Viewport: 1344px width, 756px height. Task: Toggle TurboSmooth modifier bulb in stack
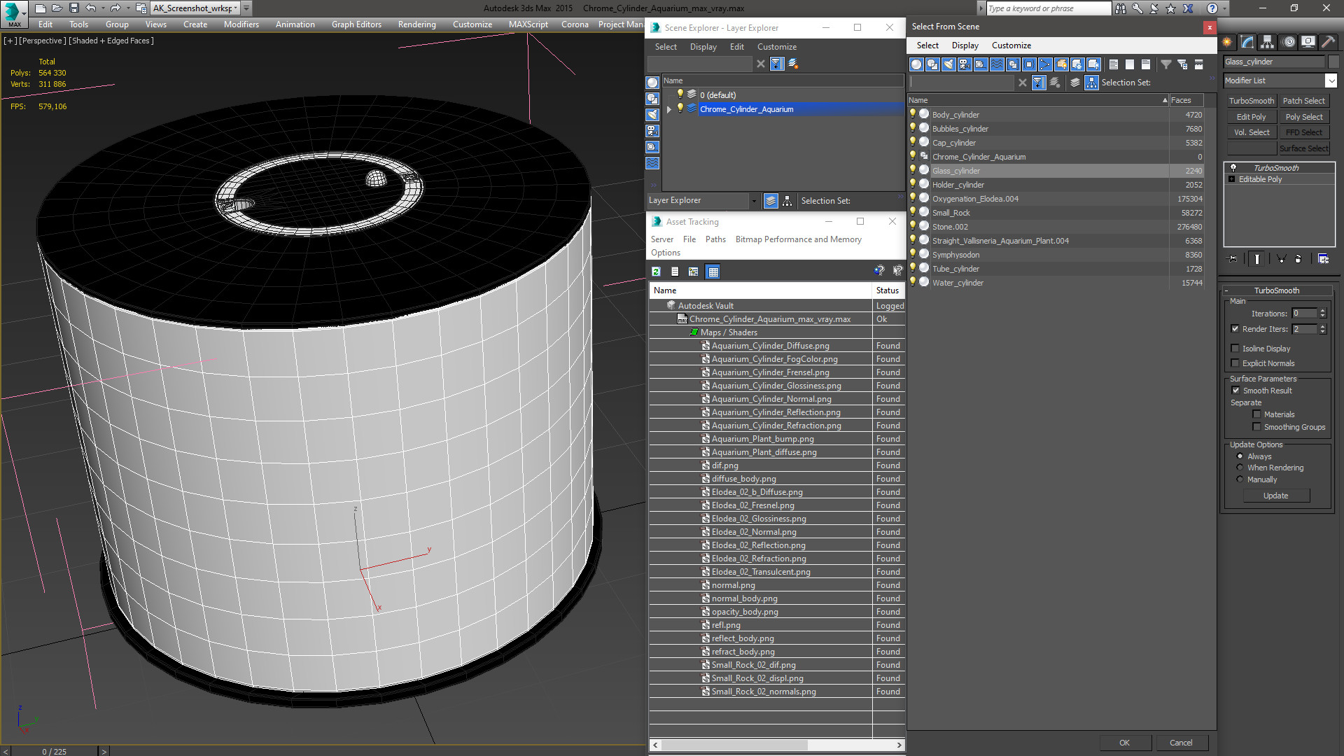(1233, 168)
